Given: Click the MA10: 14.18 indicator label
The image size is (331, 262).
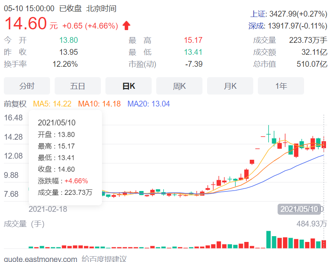Looking at the screenshot, I should click(99, 104).
